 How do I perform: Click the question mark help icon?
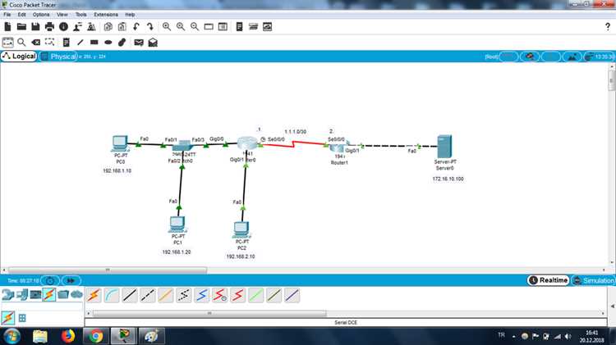[607, 27]
